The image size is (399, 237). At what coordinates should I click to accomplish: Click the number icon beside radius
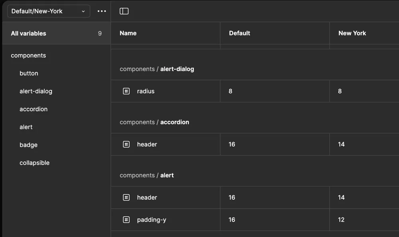[x=126, y=91]
